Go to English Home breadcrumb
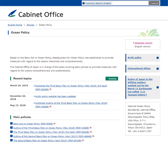The image size is (168, 142). point(15,25)
